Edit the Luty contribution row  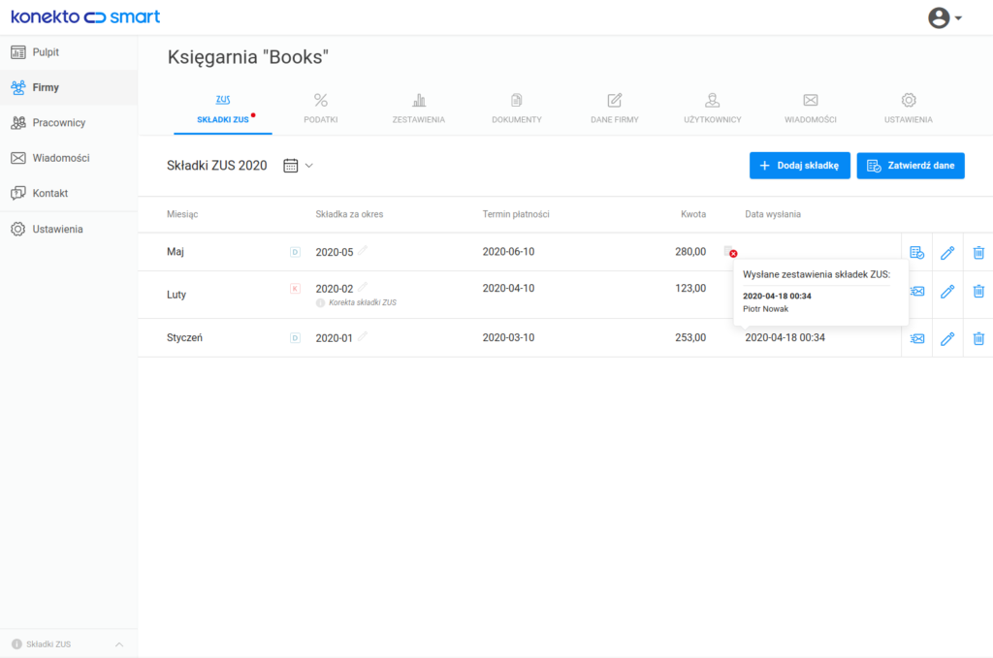[947, 292]
